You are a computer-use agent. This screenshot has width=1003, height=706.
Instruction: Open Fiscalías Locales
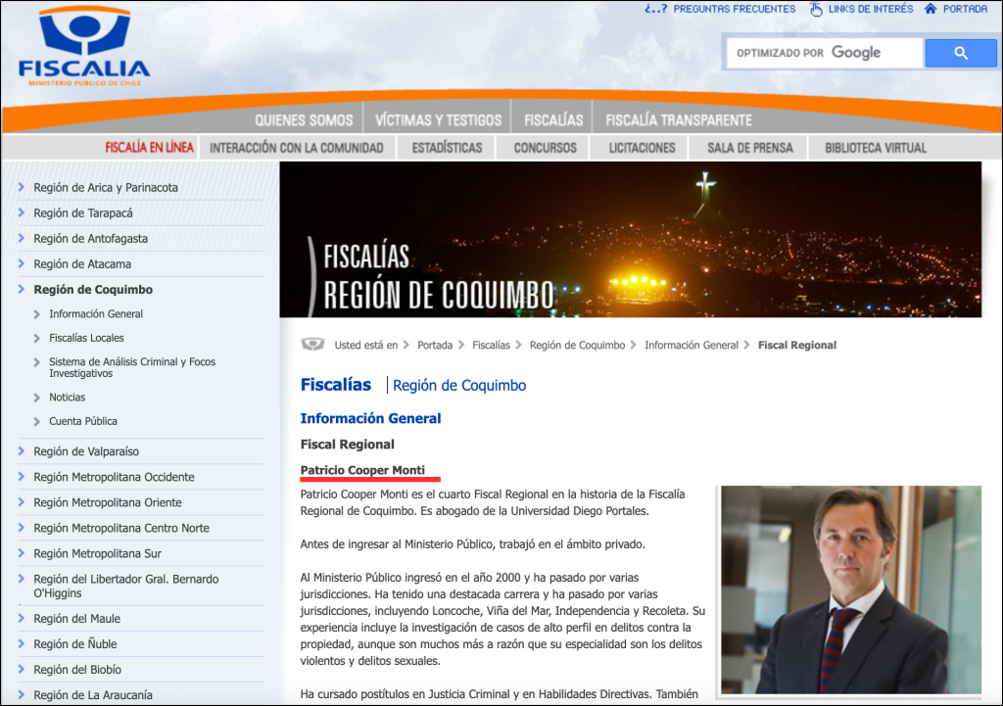(86, 338)
